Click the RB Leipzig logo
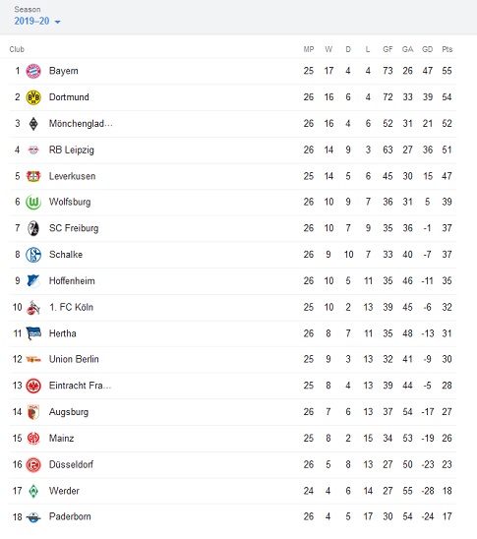The height and width of the screenshot is (539, 477). [33, 150]
